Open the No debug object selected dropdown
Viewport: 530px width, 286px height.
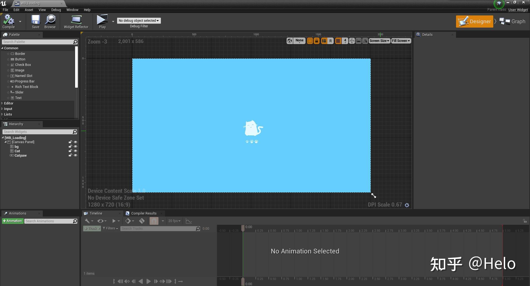click(x=139, y=20)
